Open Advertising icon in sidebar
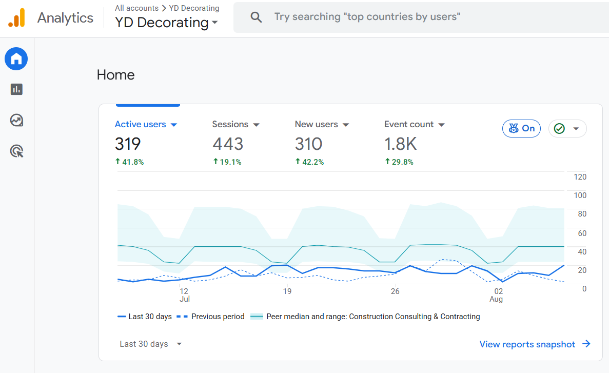 click(16, 151)
